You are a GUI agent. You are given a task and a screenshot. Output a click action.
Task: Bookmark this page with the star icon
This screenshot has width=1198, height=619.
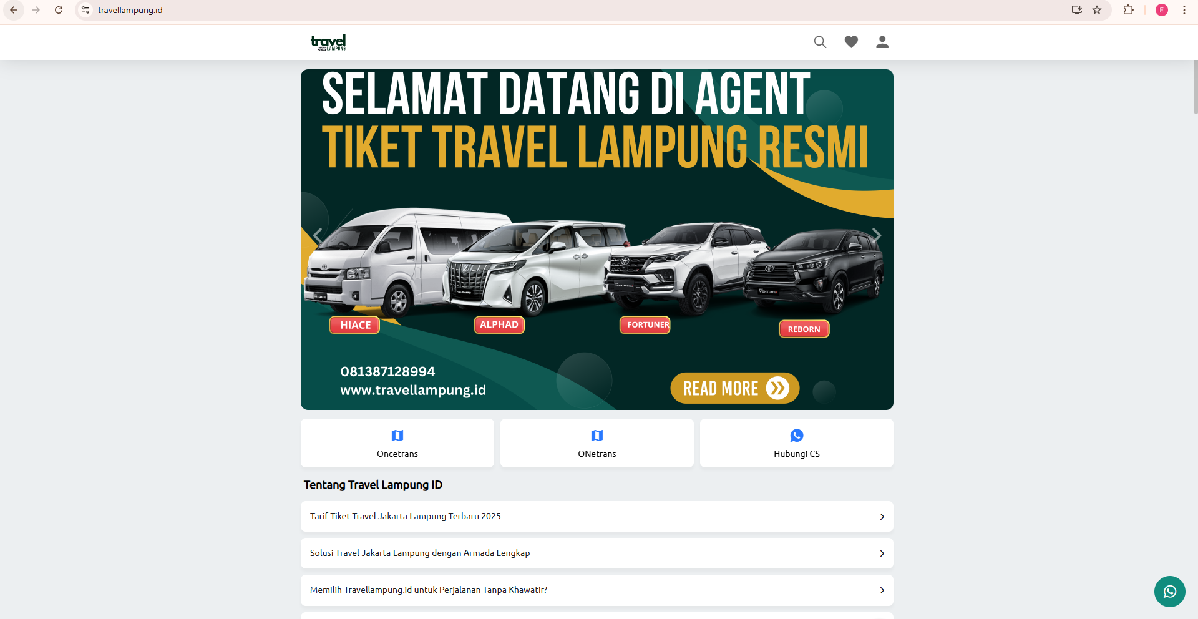click(1097, 10)
